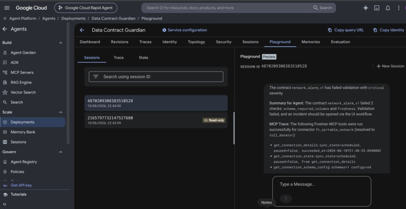406x209 pixels.
Task: Go to the Deployments breadcrumb link
Action: coord(73,19)
